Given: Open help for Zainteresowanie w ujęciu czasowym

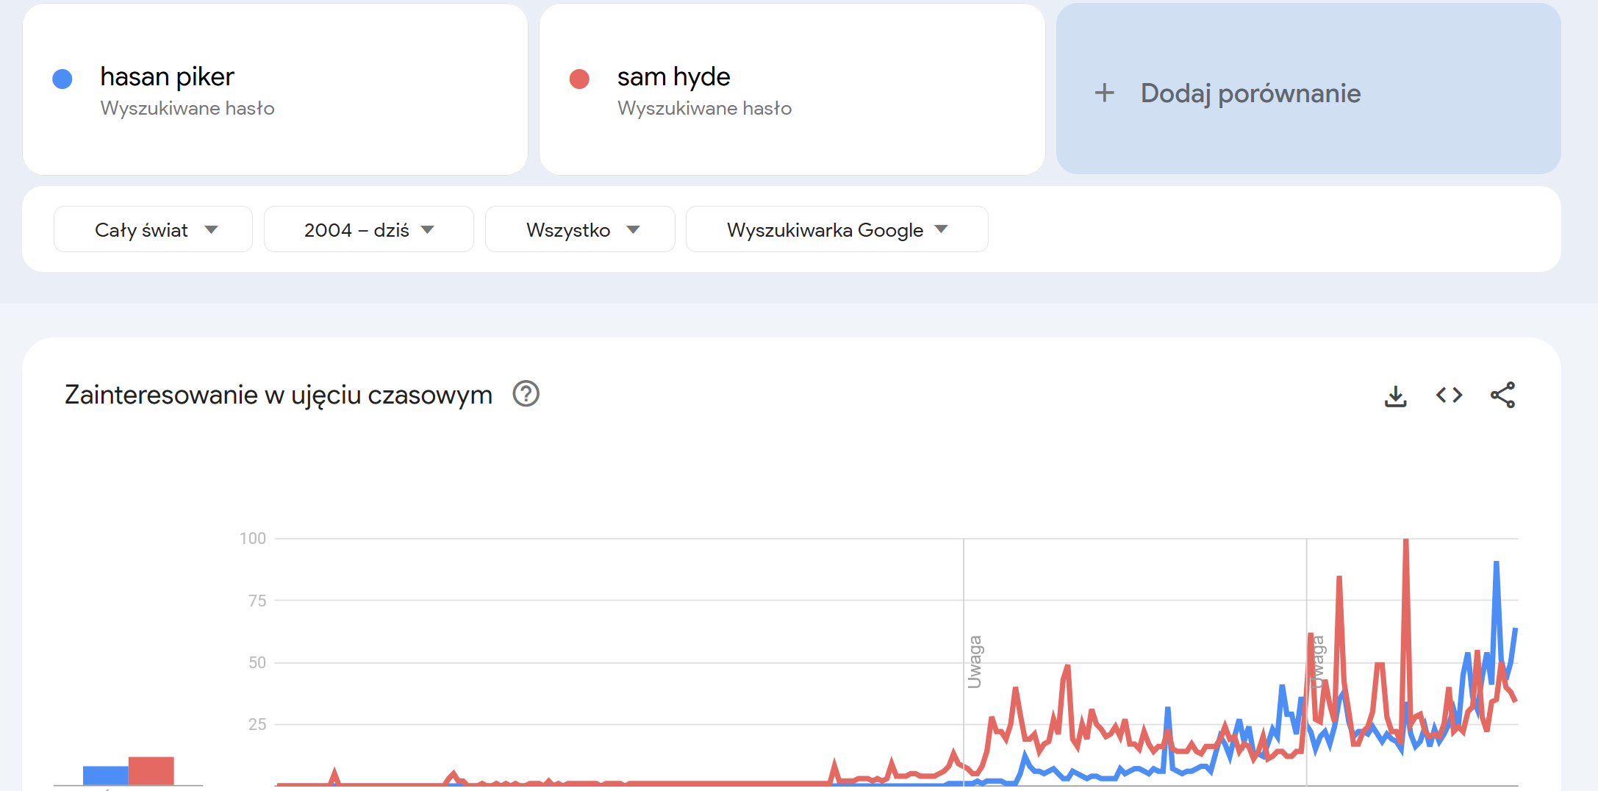Looking at the screenshot, I should point(526,394).
